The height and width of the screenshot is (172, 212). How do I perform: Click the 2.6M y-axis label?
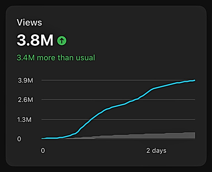[26, 100]
